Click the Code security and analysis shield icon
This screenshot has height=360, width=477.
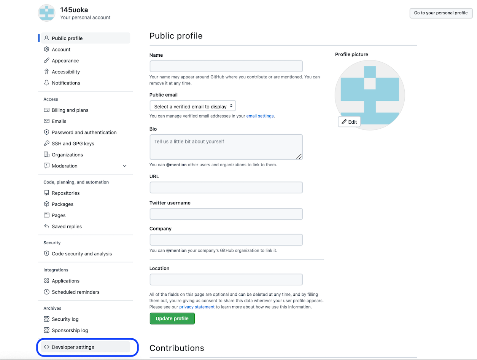click(46, 253)
